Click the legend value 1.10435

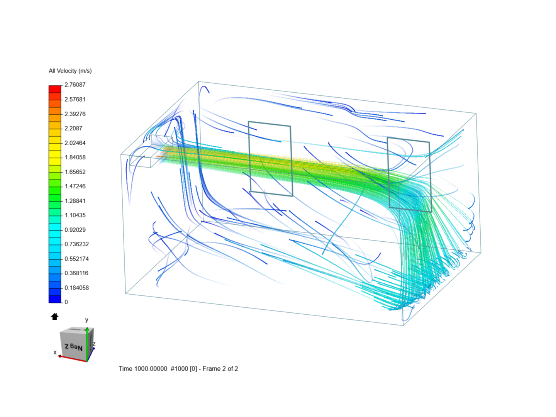(75, 215)
